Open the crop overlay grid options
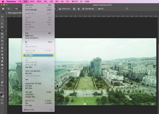Viewport: 159px width, 114px height. [x=74, y=9]
